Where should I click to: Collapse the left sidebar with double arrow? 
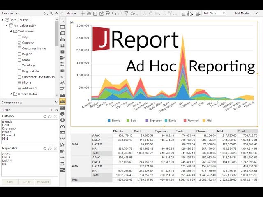pyautogui.click(x=62, y=14)
